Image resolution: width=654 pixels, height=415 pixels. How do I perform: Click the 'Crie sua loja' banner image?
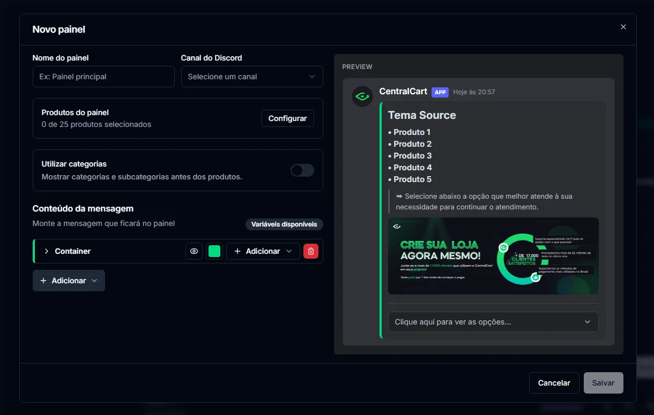(x=493, y=256)
